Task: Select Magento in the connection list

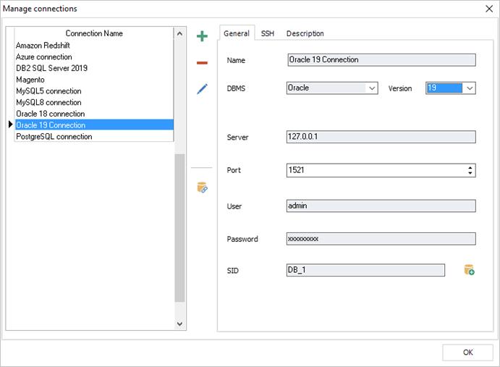Action: [x=94, y=80]
